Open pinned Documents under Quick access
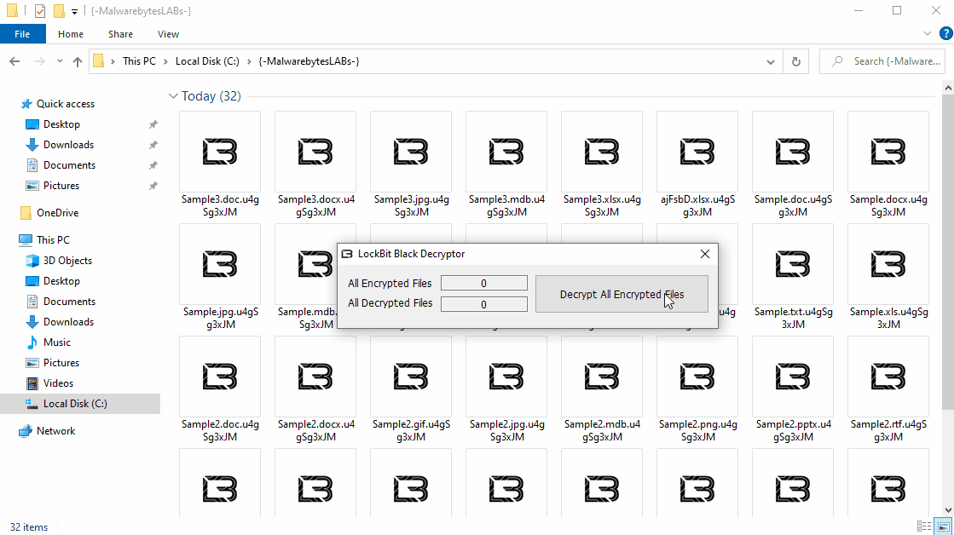Viewport: 954px width, 535px height. click(x=69, y=165)
